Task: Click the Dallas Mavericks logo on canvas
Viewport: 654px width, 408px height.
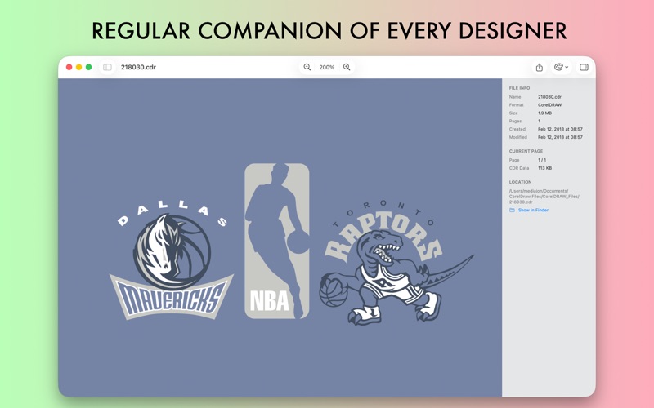Action: 171,260
